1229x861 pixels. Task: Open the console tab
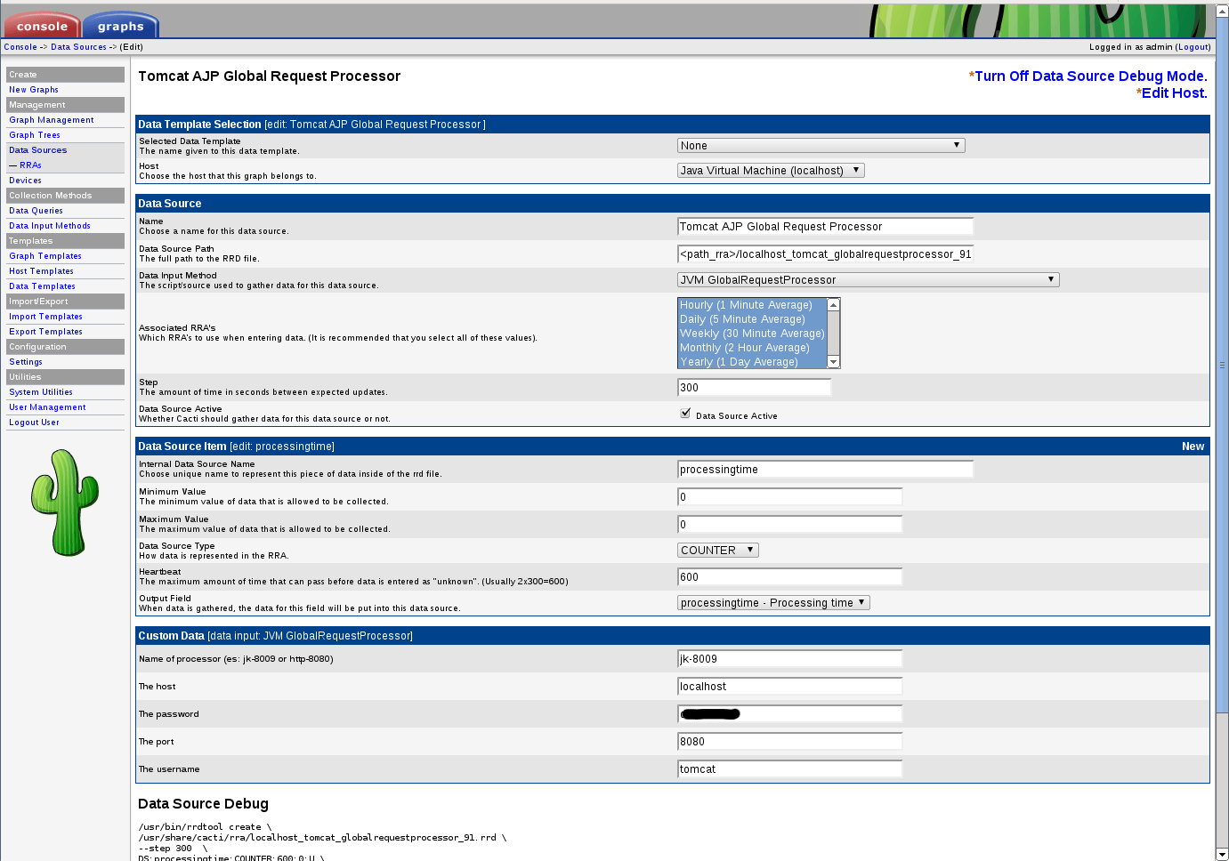42,26
